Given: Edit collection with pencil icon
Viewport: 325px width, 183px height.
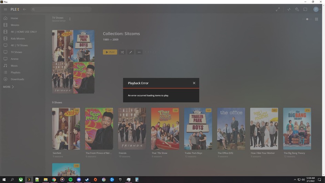Looking at the screenshot, I should click(x=131, y=52).
